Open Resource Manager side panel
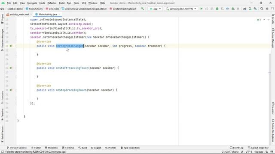 (x=2, y=40)
